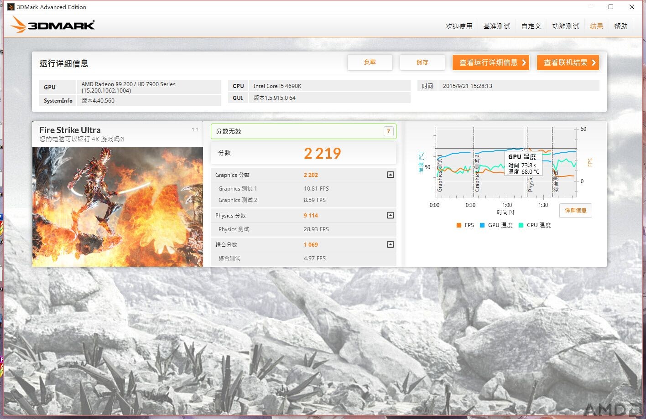Viewport: 646px width, 419px height.
Task: Open 查看联机结果 button
Action: click(568, 62)
